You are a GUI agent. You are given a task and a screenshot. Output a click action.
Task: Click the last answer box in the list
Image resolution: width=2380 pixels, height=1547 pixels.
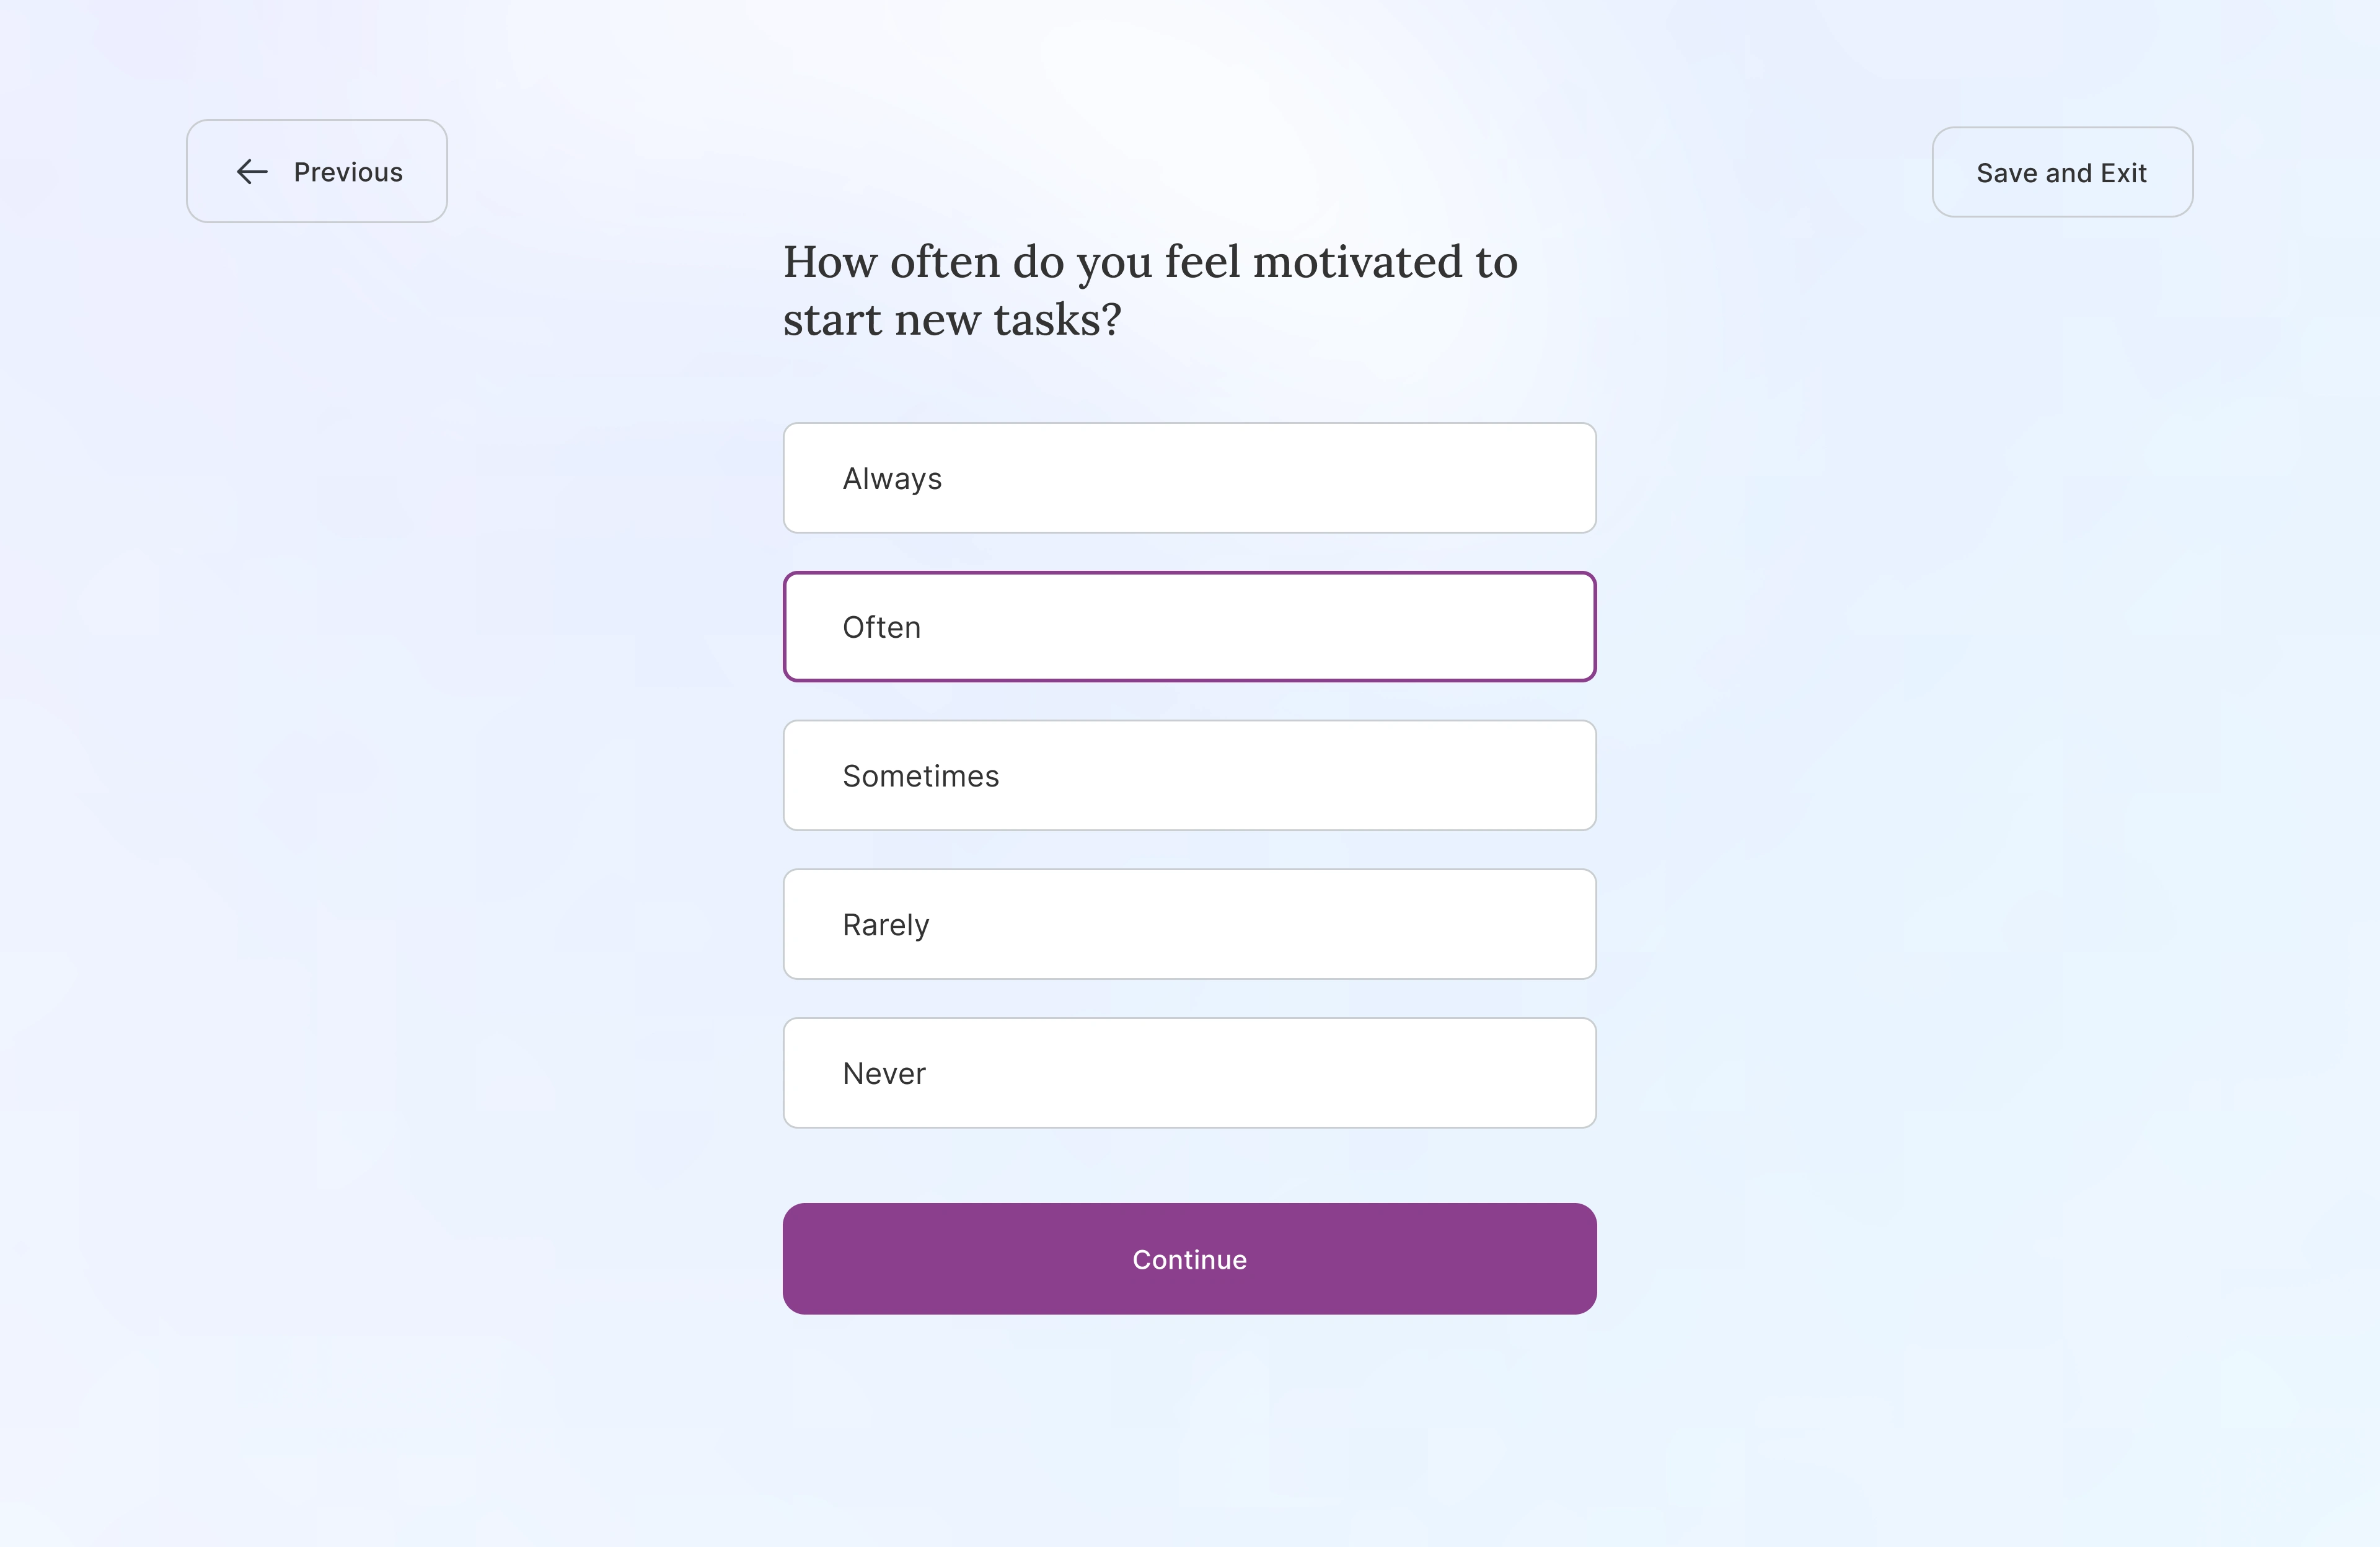(1189, 1073)
